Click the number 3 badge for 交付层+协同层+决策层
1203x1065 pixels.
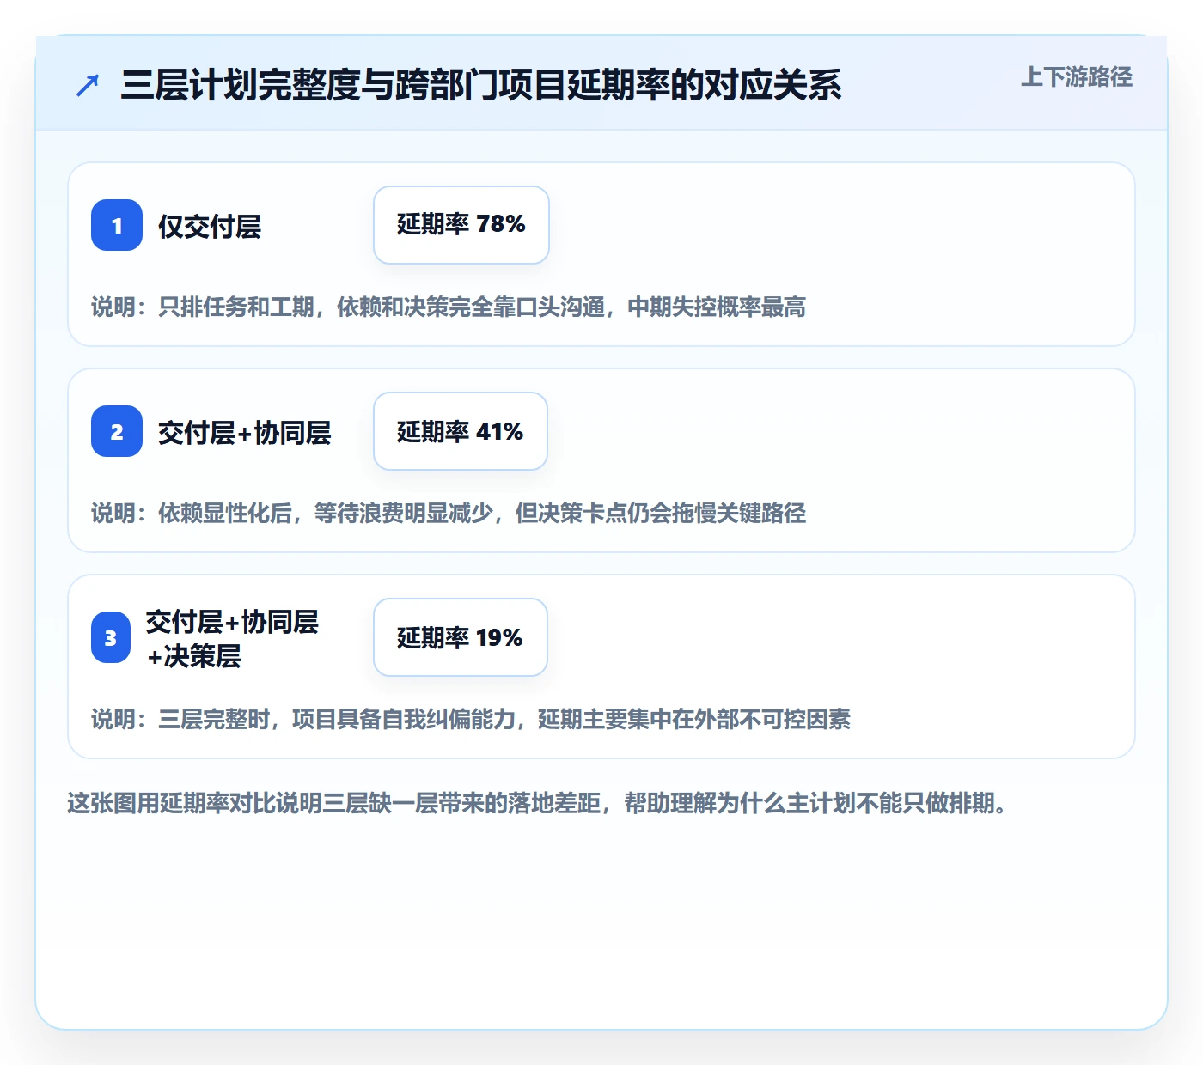pos(111,637)
